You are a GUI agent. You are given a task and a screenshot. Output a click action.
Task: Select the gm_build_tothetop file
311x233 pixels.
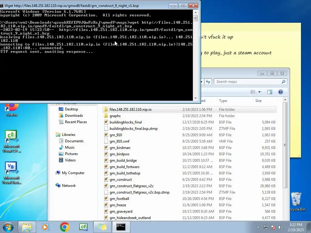pyautogui.click(x=190, y=173)
